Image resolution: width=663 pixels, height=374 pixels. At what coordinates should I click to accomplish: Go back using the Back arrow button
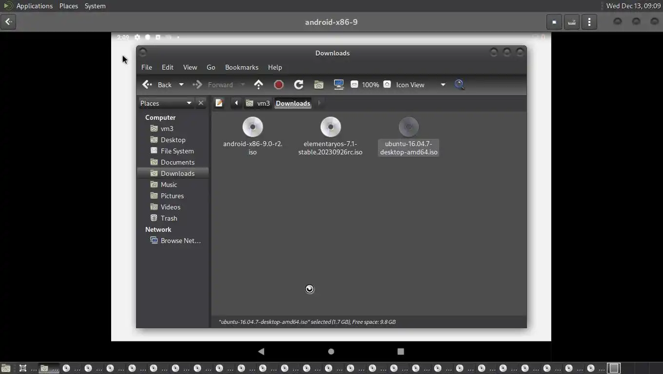click(157, 85)
